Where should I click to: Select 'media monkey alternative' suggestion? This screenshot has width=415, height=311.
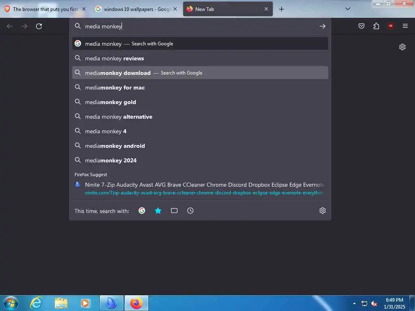pos(200,117)
